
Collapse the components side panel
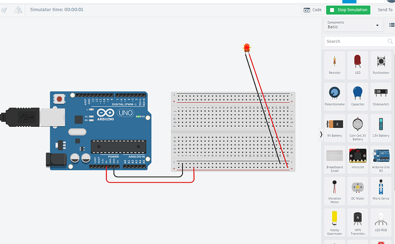point(321,135)
